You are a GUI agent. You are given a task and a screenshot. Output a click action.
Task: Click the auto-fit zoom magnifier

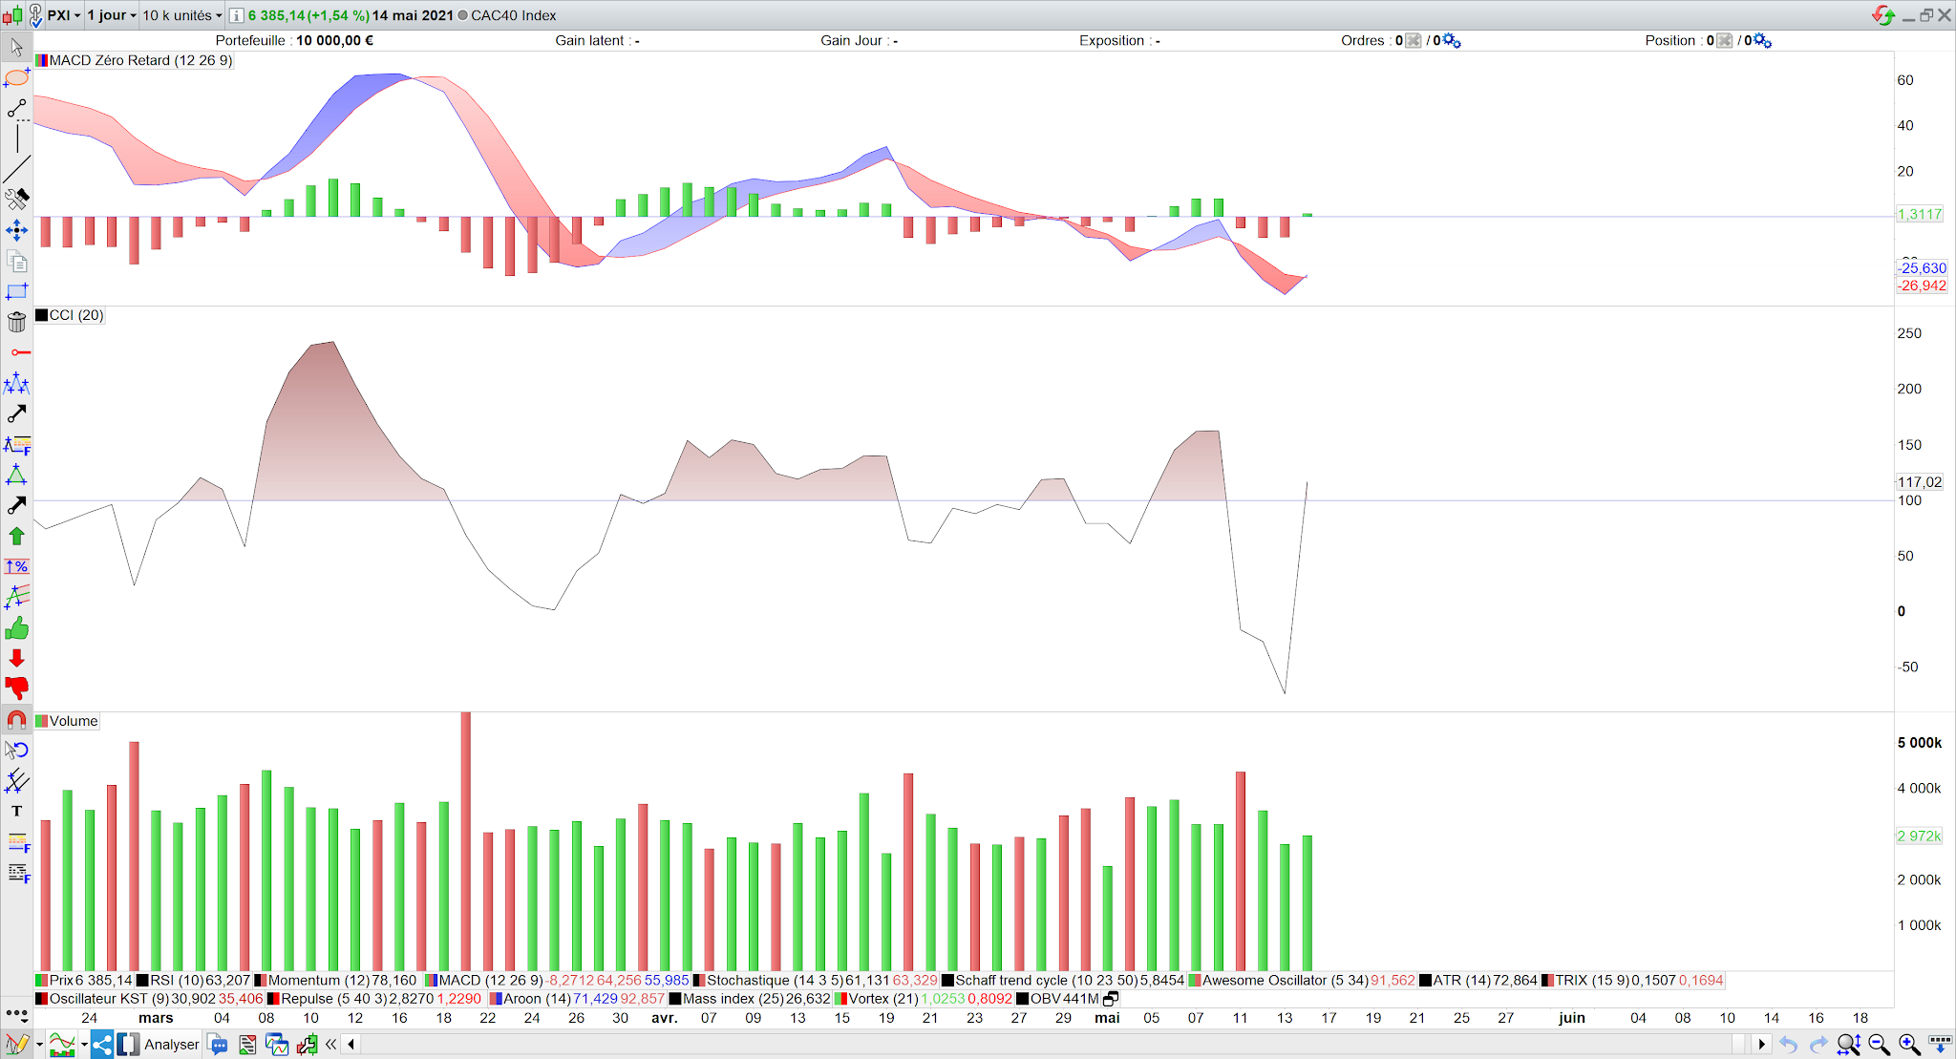(1848, 1045)
